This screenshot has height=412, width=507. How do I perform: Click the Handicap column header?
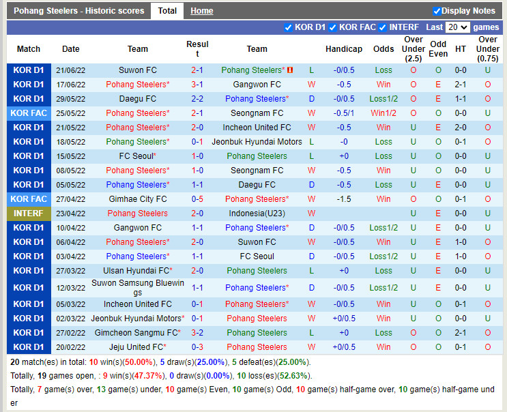344,49
